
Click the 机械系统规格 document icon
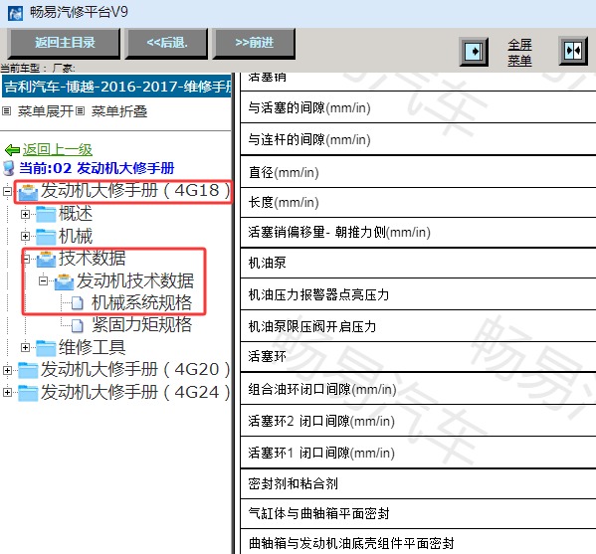(78, 303)
